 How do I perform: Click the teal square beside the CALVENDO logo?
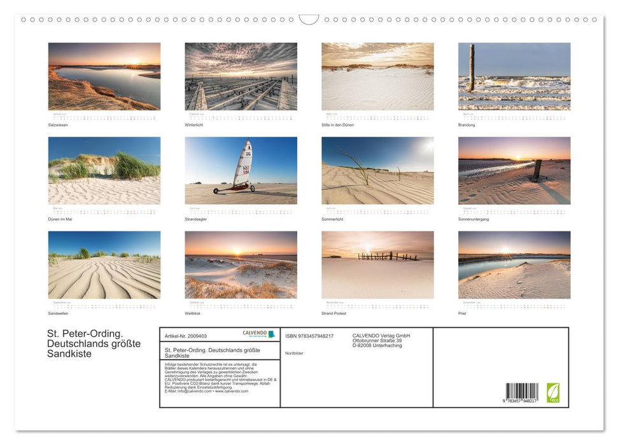pos(270,334)
